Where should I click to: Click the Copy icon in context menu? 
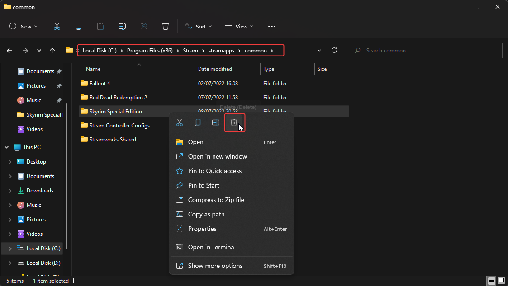coord(198,122)
